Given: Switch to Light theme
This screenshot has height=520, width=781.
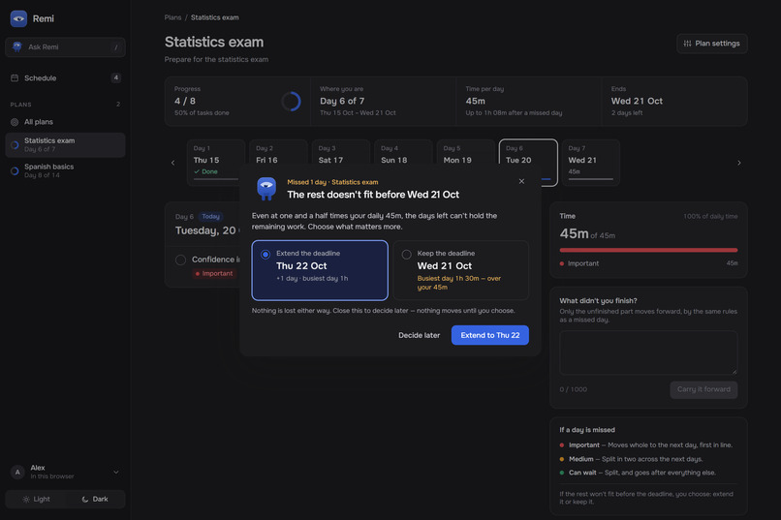Looking at the screenshot, I should [x=37, y=499].
